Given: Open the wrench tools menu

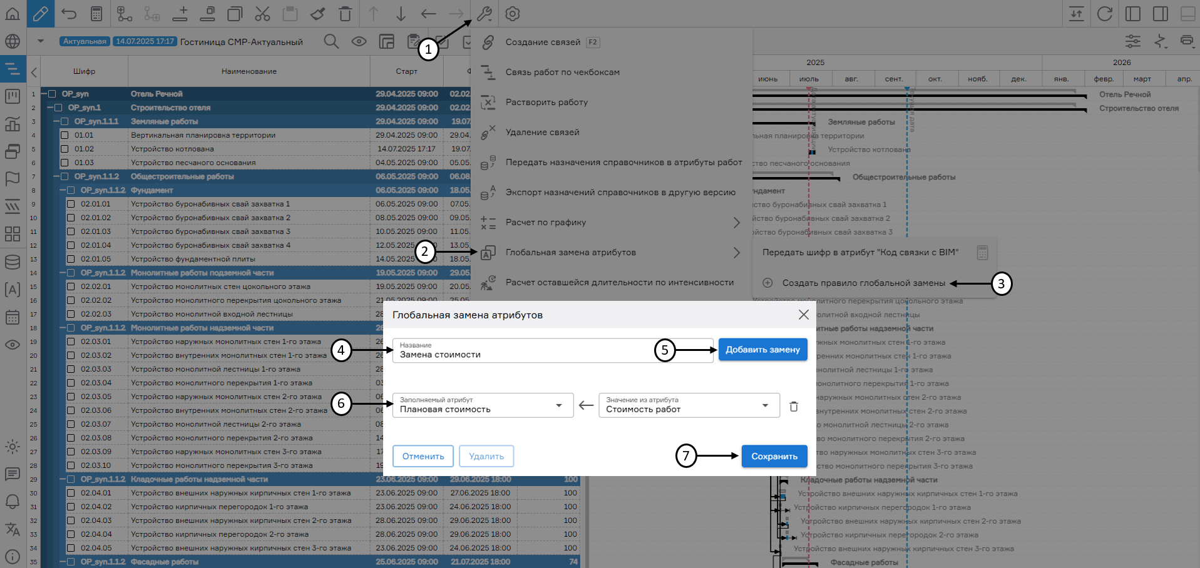Looking at the screenshot, I should (x=484, y=14).
